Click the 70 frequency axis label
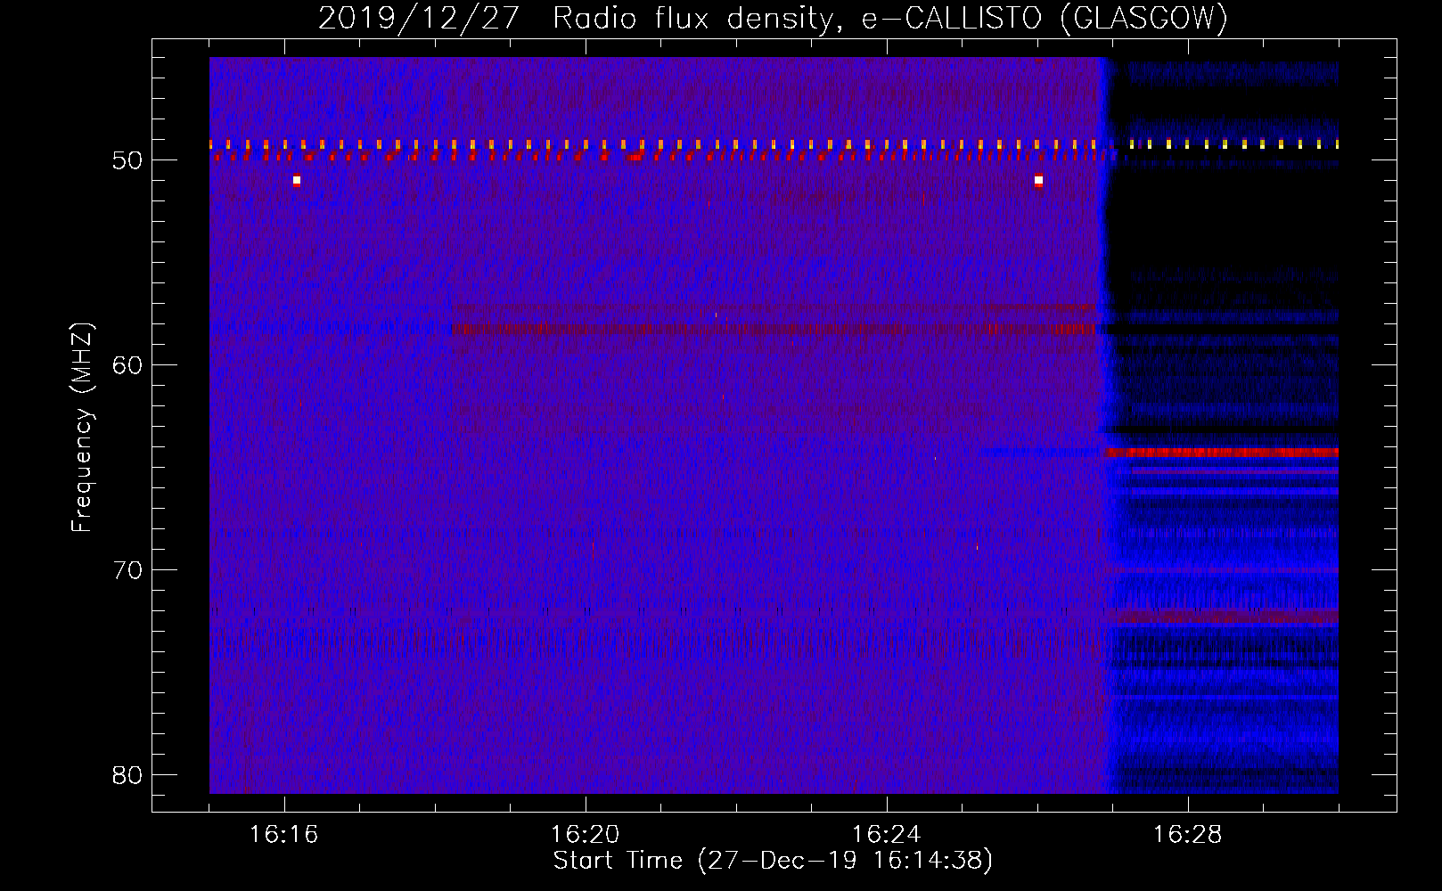 pos(128,570)
